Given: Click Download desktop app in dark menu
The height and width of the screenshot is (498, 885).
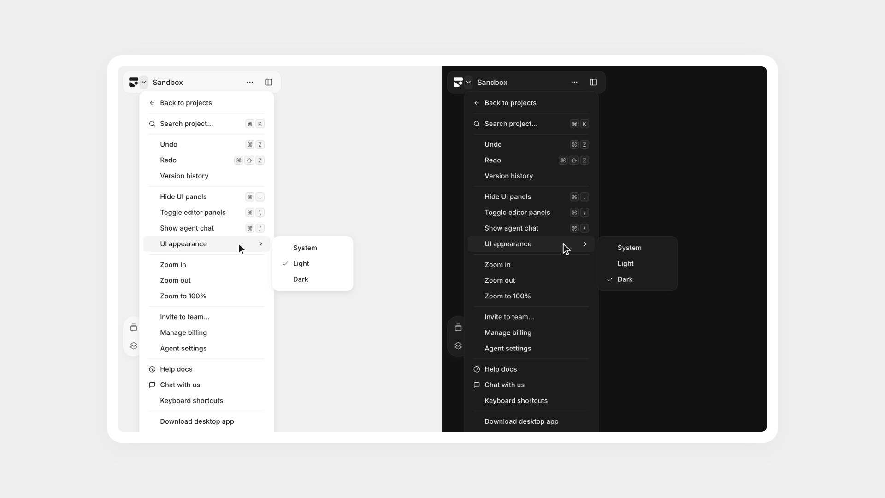Looking at the screenshot, I should [531, 421].
